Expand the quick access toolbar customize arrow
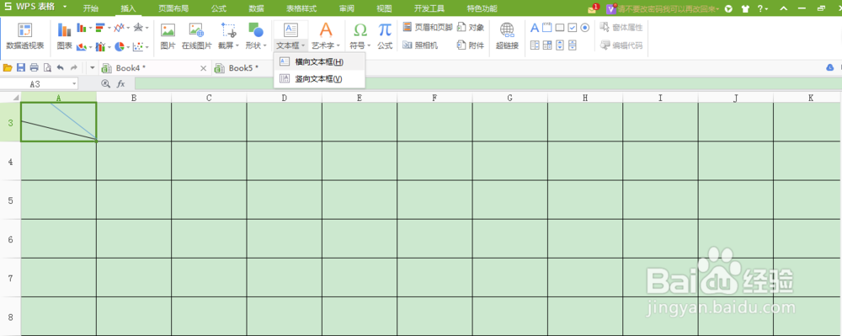 click(x=92, y=67)
